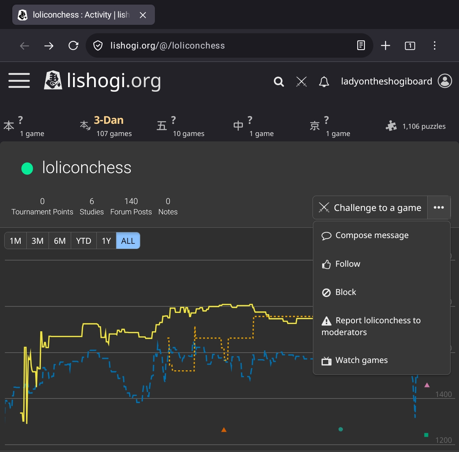
Task: Go back to the previous page
Action: click(x=24, y=46)
